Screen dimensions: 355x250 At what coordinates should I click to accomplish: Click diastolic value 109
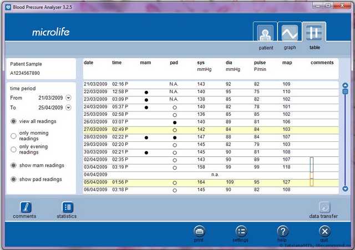(x=230, y=182)
